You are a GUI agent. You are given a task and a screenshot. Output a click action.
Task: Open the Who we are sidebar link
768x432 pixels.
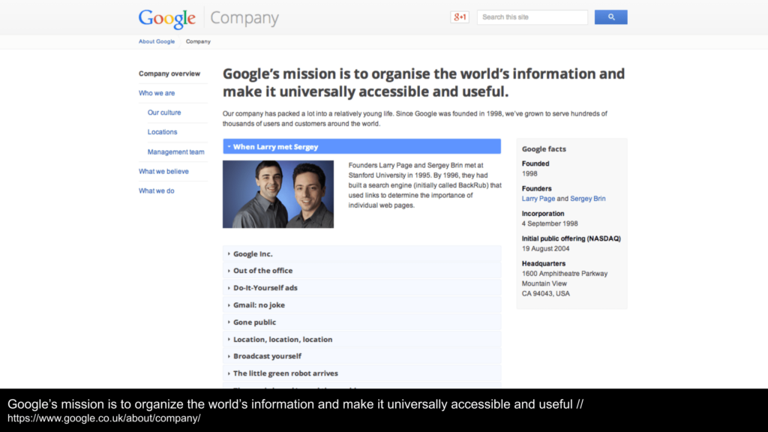pyautogui.click(x=157, y=93)
